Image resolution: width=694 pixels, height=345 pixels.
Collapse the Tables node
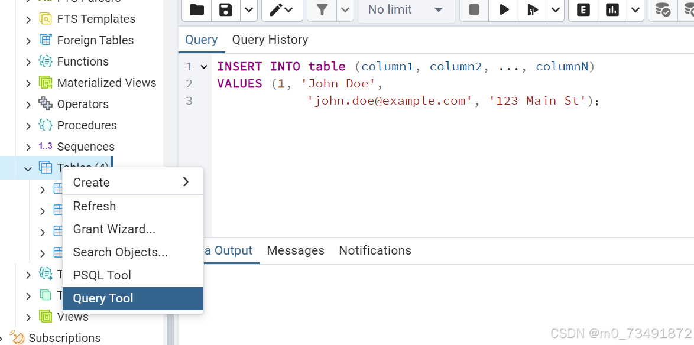[28, 168]
